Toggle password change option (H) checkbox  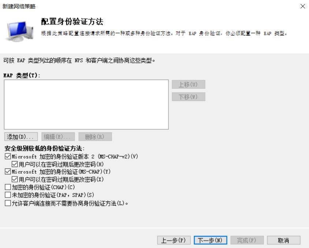coord(15,164)
